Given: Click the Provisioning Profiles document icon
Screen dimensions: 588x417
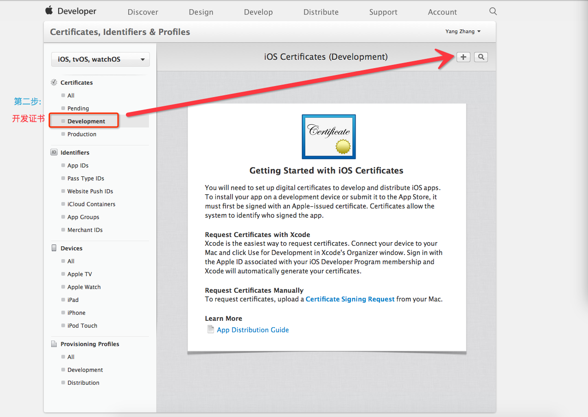Looking at the screenshot, I should [54, 344].
